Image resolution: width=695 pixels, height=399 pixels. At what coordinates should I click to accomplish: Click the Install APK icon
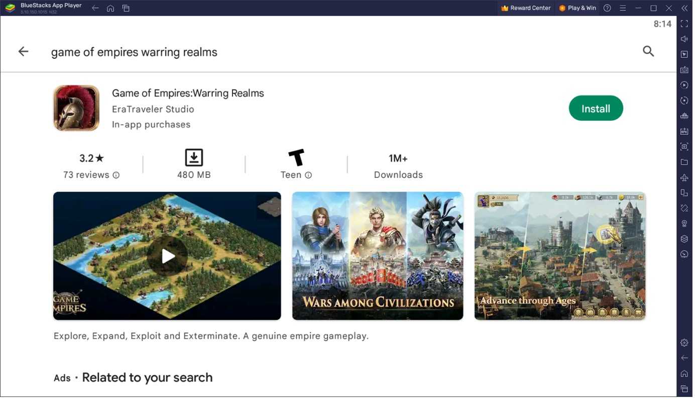[684, 132]
